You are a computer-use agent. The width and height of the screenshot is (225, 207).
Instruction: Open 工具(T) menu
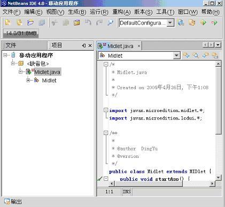pos(165,12)
